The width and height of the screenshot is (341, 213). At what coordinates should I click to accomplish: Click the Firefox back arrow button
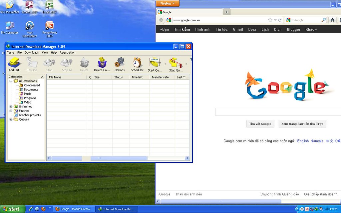coord(161,20)
